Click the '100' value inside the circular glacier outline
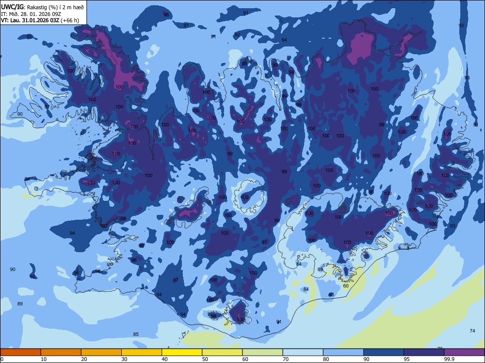 coord(244,197)
